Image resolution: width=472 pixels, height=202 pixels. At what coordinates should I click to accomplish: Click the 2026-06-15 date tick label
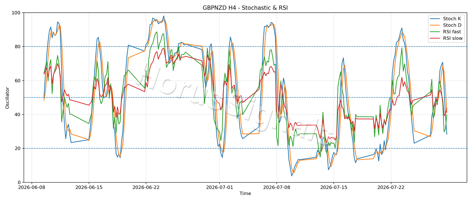click(x=89, y=187)
